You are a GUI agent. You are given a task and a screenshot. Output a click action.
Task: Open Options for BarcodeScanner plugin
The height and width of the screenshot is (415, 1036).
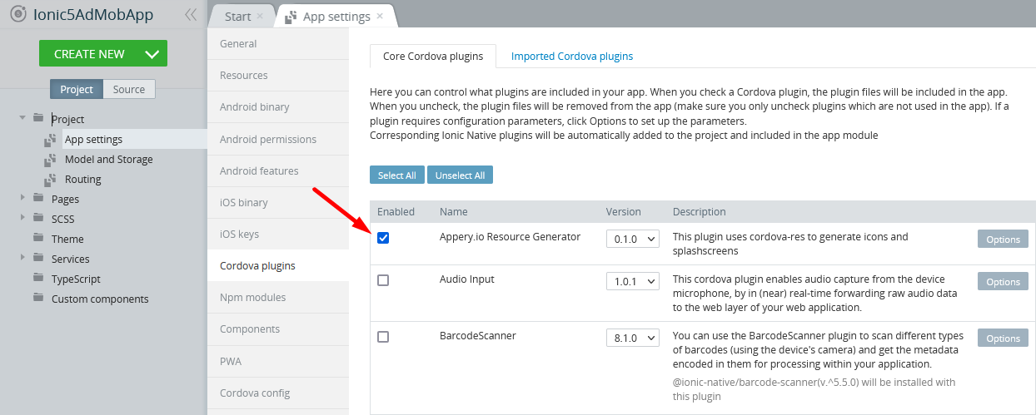click(1003, 338)
